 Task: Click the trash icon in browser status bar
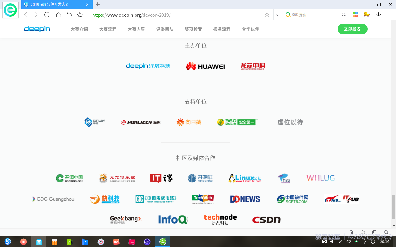tap(351, 232)
